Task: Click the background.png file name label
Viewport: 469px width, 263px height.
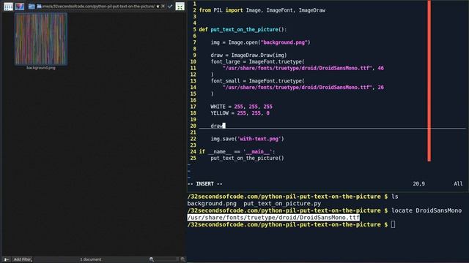Action: click(41, 68)
